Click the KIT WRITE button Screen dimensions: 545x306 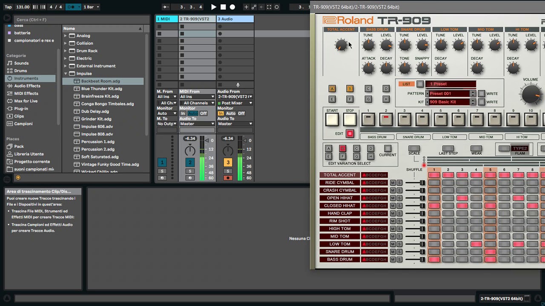(x=482, y=102)
